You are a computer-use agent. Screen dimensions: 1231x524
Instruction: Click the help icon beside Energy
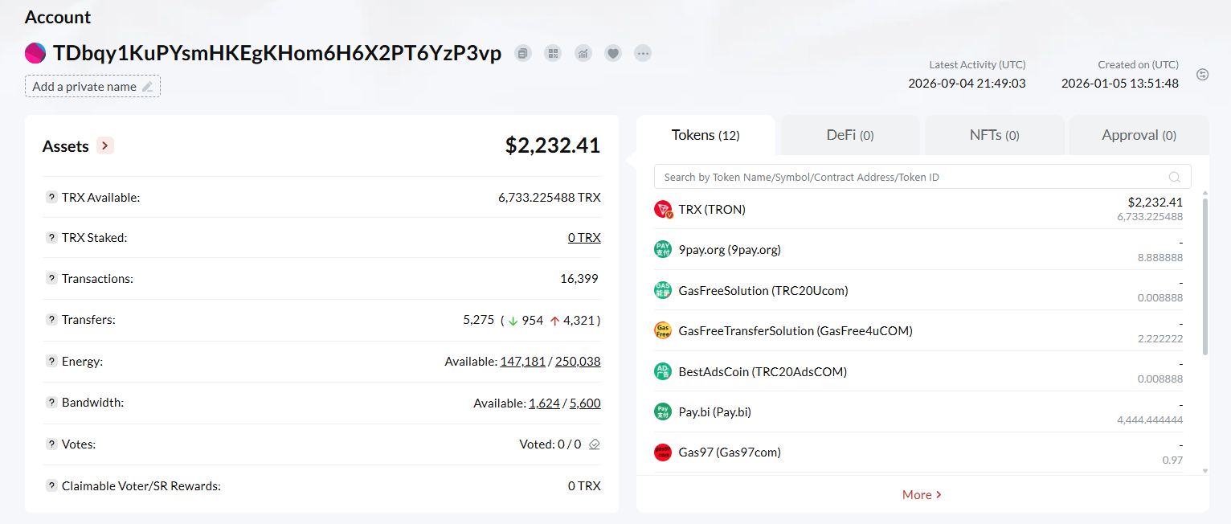(x=51, y=362)
